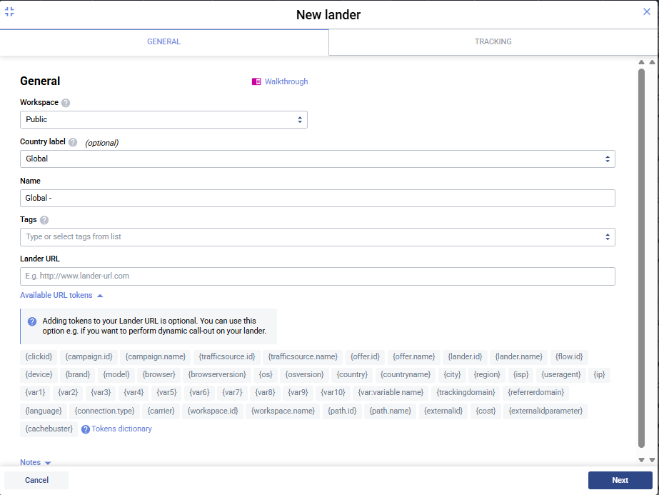Click the help icon beside Tags
659x495 pixels.
pos(44,219)
